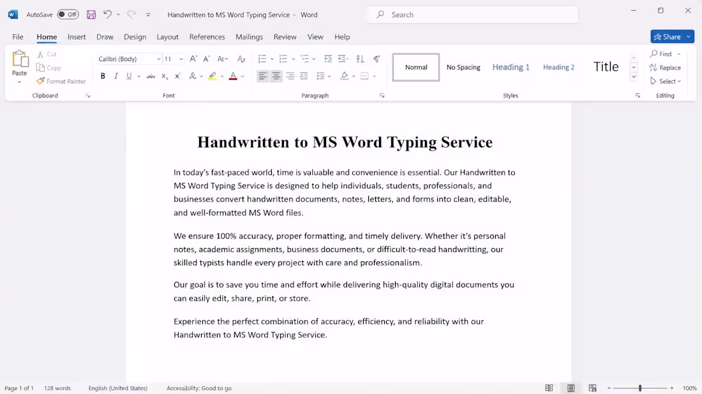Click the Replace icon

click(653, 68)
